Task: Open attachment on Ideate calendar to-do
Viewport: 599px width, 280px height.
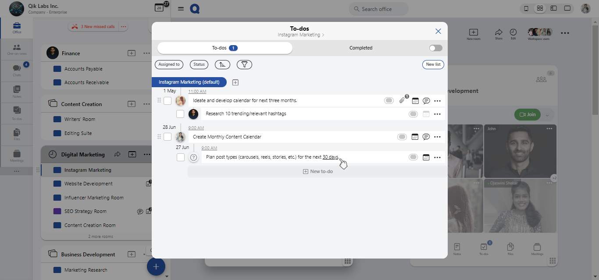Action: 402,101
